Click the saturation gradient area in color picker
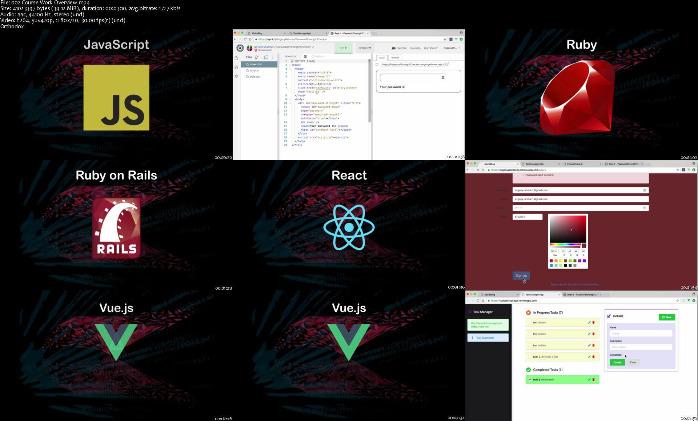Viewport: 698px width, 421px height. pos(568,229)
